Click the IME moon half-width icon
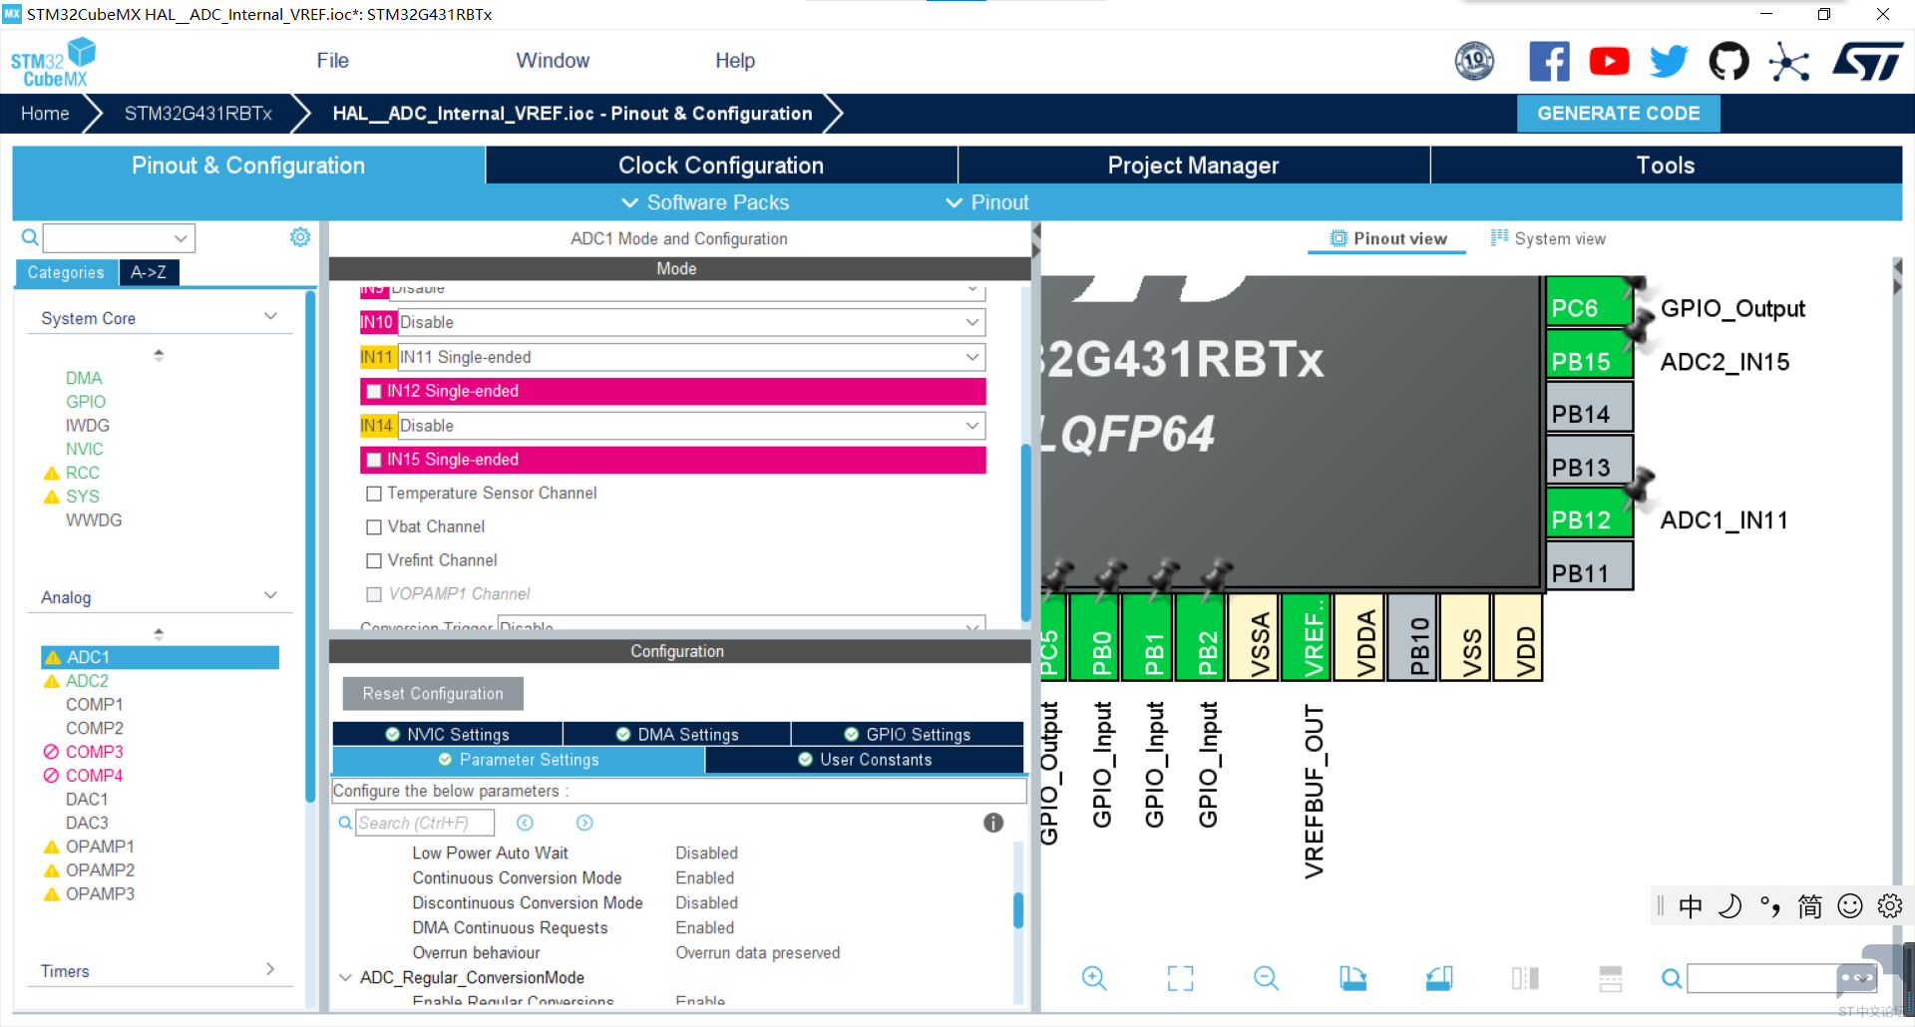 tap(1730, 905)
